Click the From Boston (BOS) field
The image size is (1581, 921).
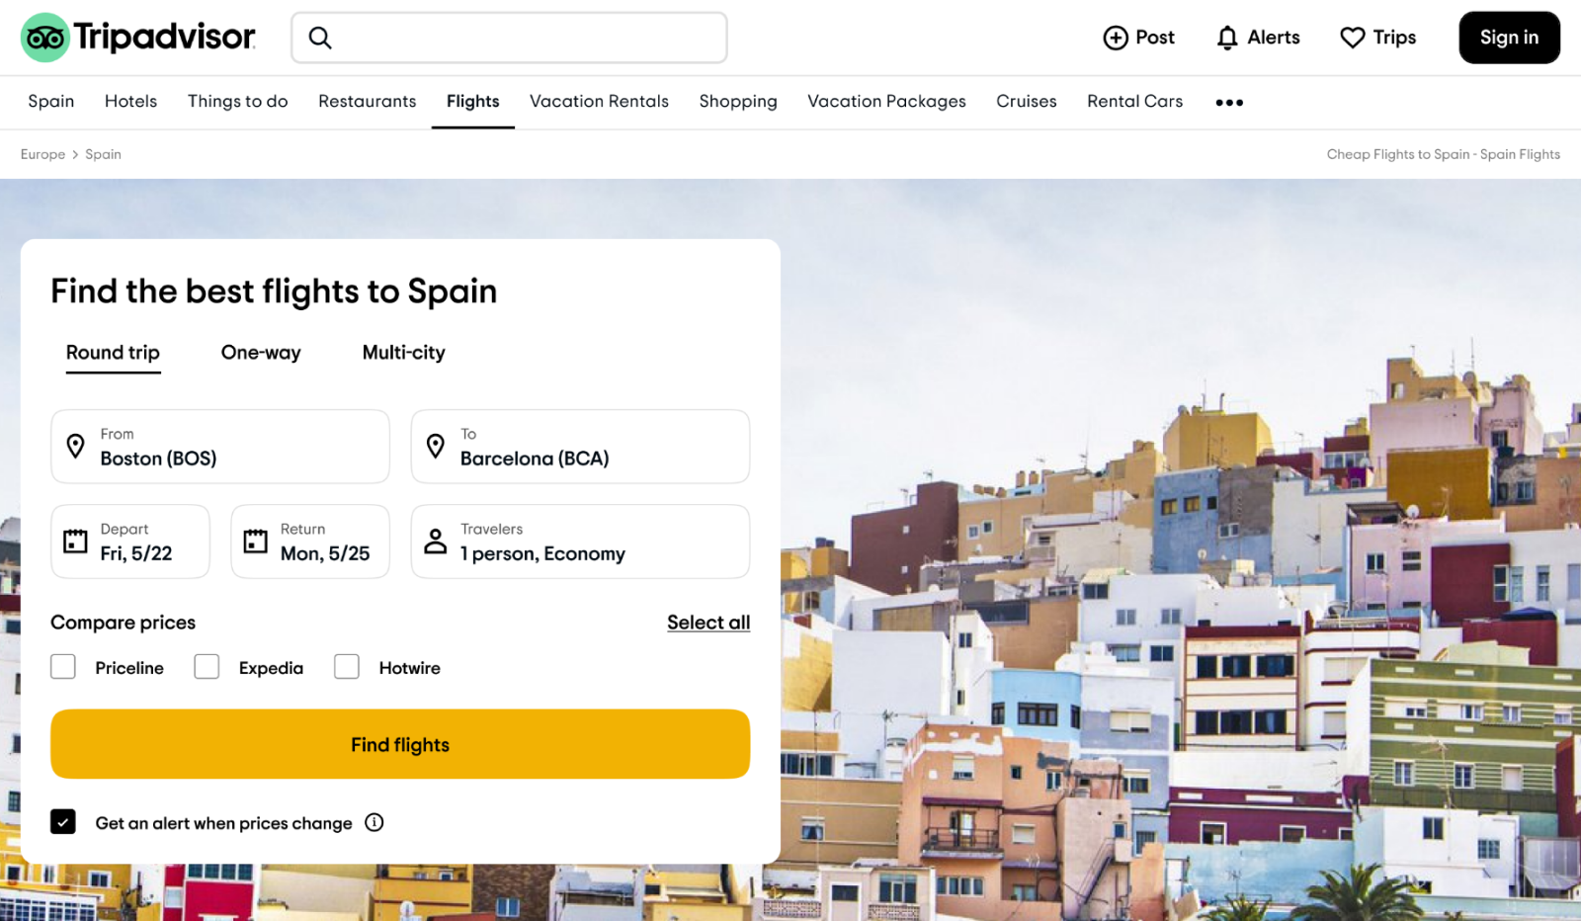tap(220, 447)
